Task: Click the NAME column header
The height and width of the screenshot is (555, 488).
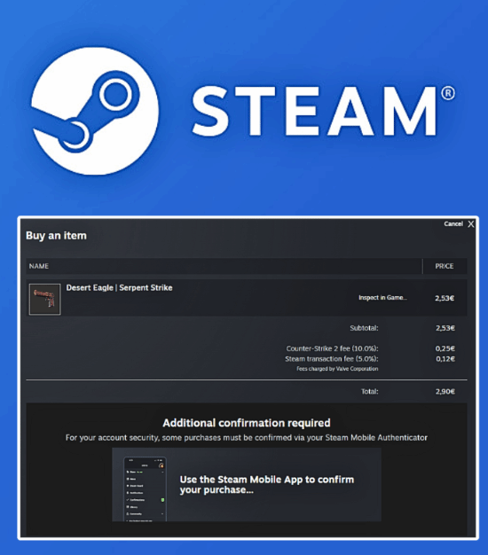Action: [x=39, y=266]
